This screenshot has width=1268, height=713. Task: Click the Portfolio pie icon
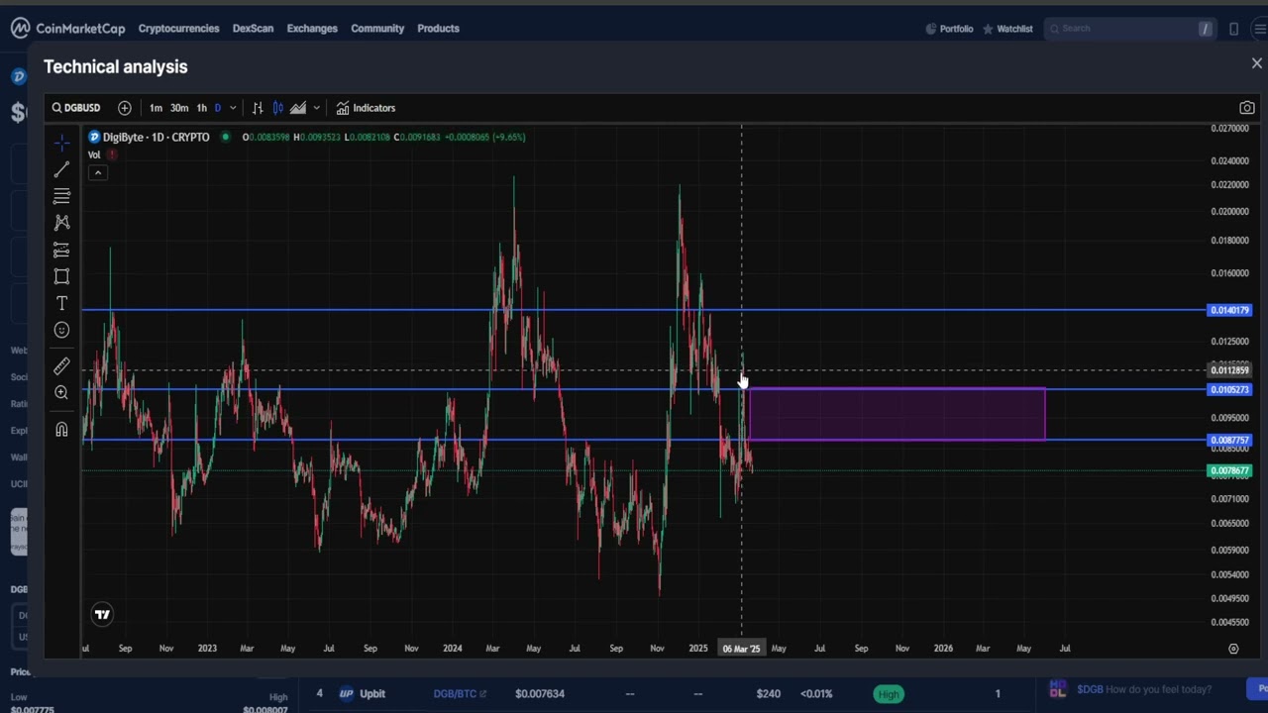(930, 29)
